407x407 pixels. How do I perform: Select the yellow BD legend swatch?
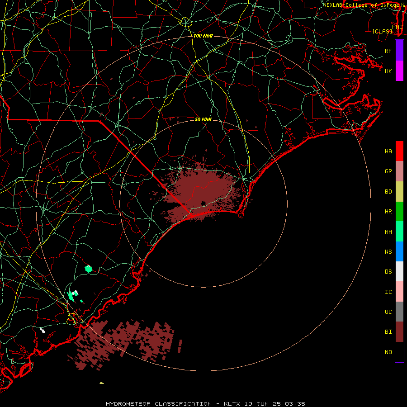(399, 192)
